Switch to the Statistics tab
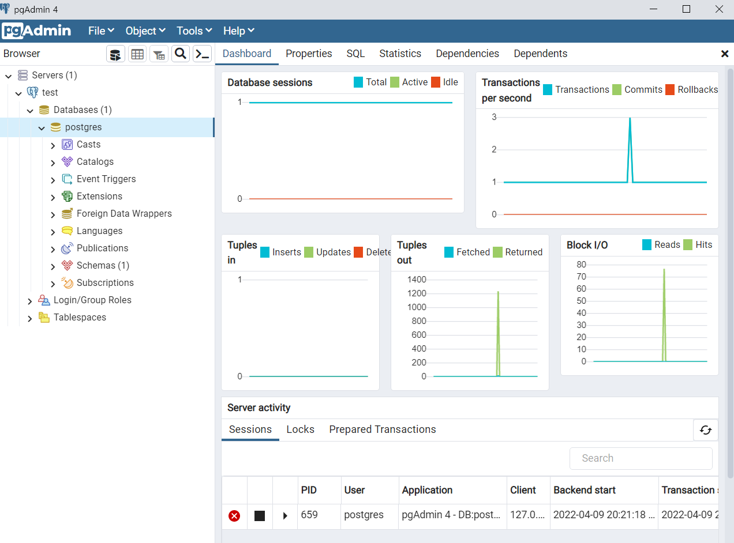This screenshot has width=734, height=543. (400, 54)
